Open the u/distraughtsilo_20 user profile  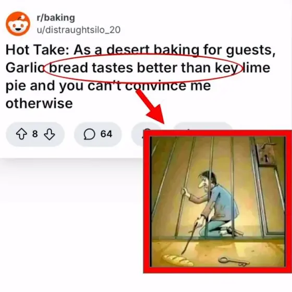(x=79, y=30)
